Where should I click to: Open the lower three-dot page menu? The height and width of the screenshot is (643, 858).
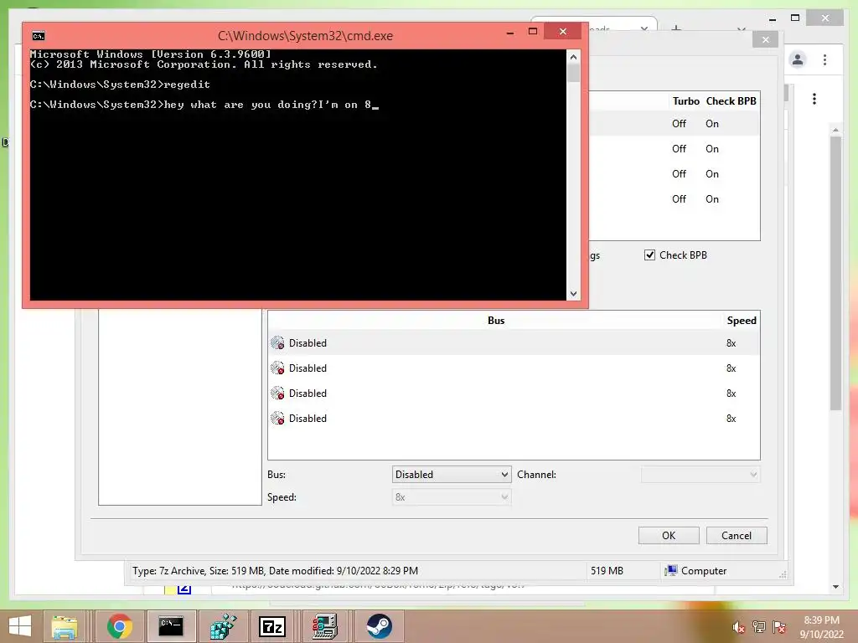(814, 99)
